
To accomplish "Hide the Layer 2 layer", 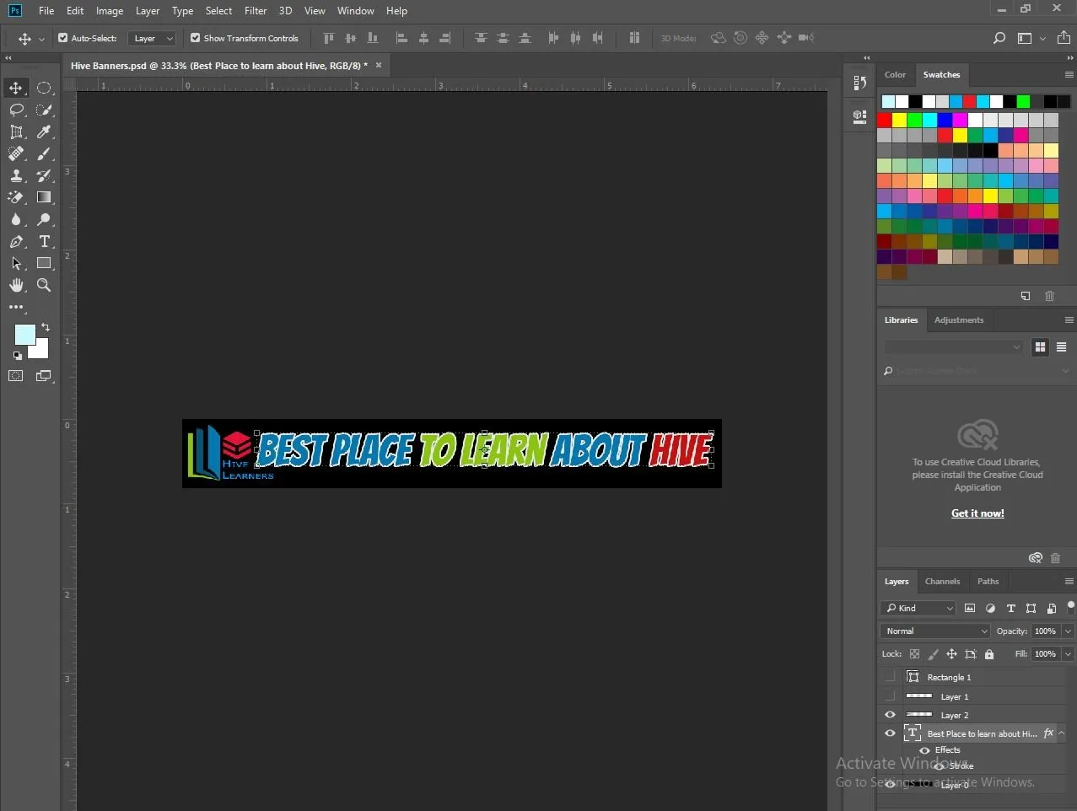I will click(890, 715).
